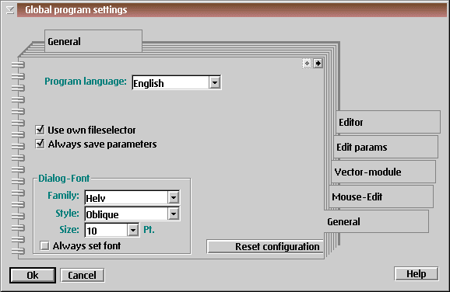This screenshot has width=450, height=292.
Task: Click the Family: label
Action: [x=63, y=195]
